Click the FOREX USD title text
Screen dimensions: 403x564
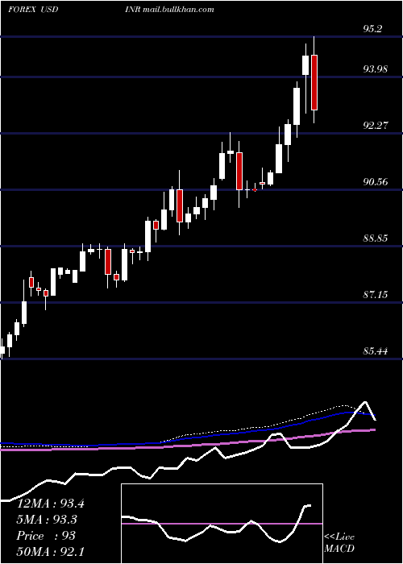coord(33,9)
